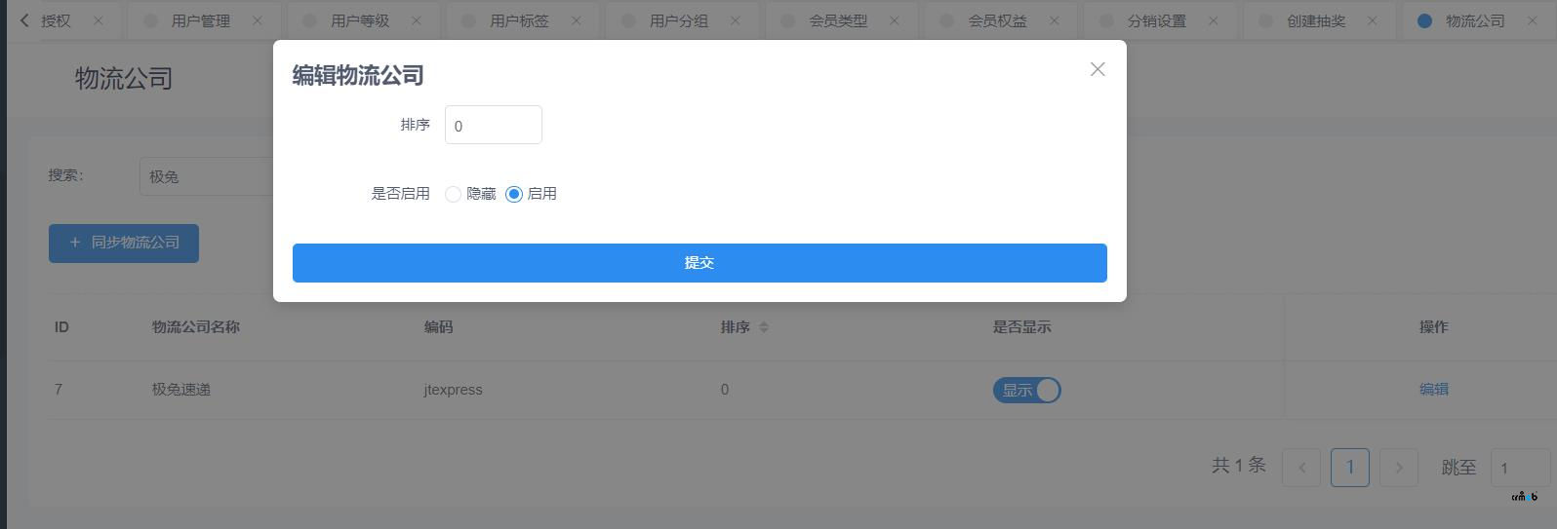The height and width of the screenshot is (529, 1557).
Task: Close the 授权 tab
Action: coord(98,20)
